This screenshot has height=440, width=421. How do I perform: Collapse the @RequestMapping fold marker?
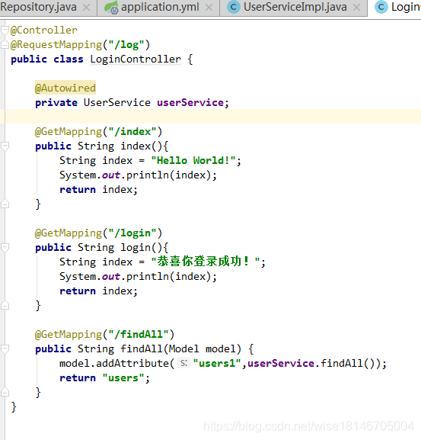5,45
